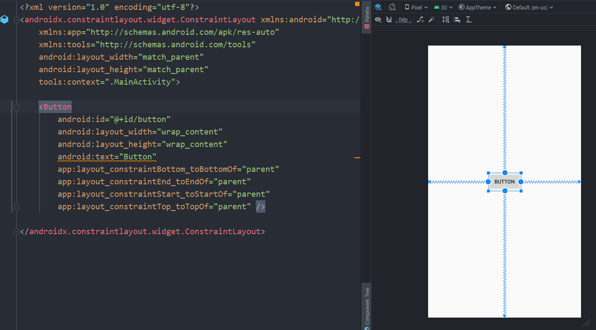The image size is (596, 330).
Task: Click android:layout_width="wrap_content" line
Action: pyautogui.click(x=140, y=132)
